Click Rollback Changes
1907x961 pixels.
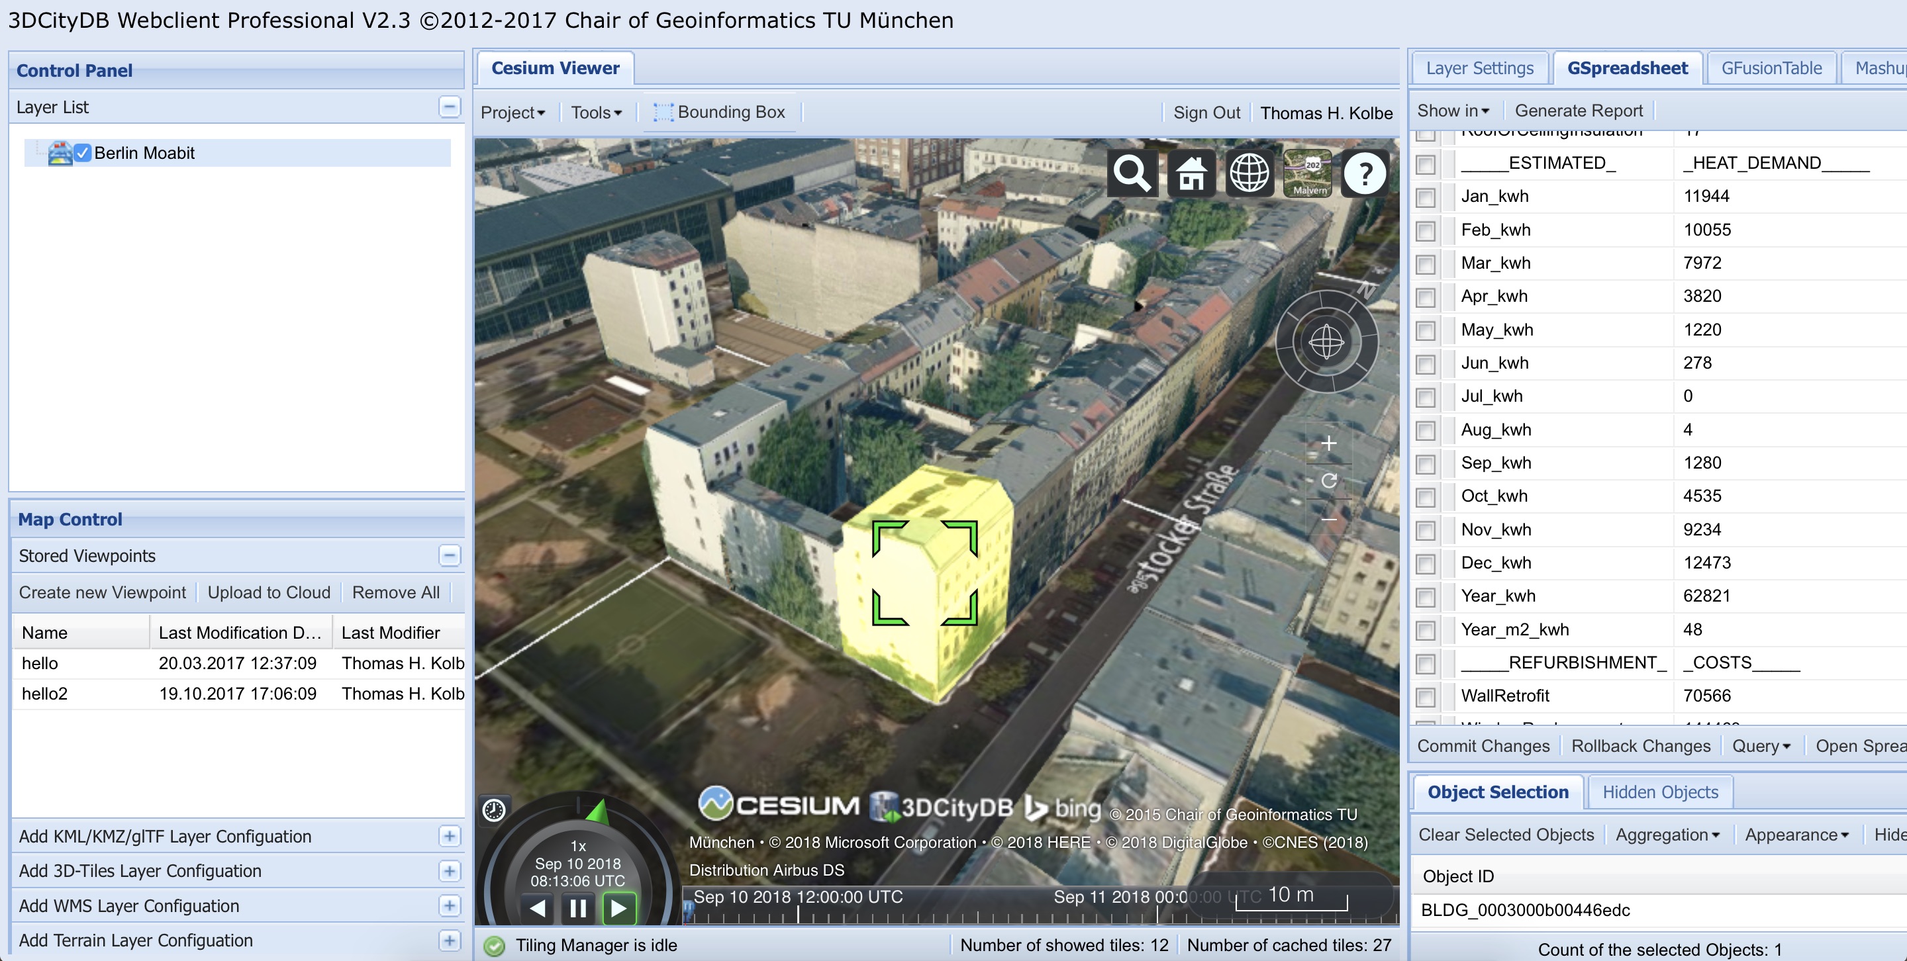(1641, 746)
